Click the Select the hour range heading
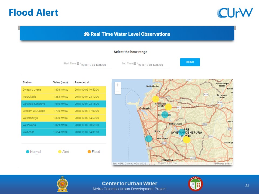This screenshot has width=259, height=194. (x=131, y=52)
